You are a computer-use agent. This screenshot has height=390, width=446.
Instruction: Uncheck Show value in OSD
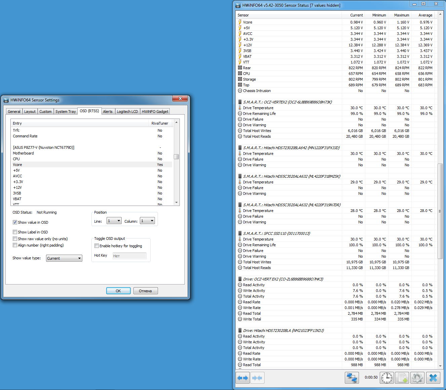[15, 222]
